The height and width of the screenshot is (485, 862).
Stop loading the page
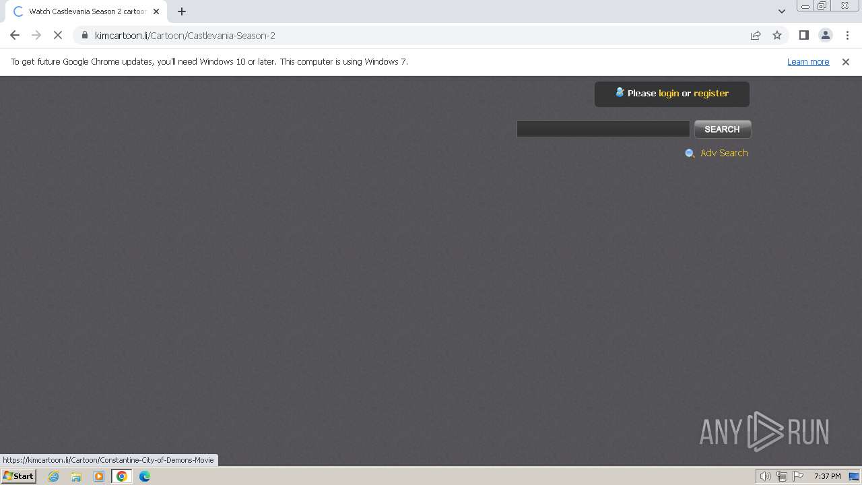pos(58,35)
